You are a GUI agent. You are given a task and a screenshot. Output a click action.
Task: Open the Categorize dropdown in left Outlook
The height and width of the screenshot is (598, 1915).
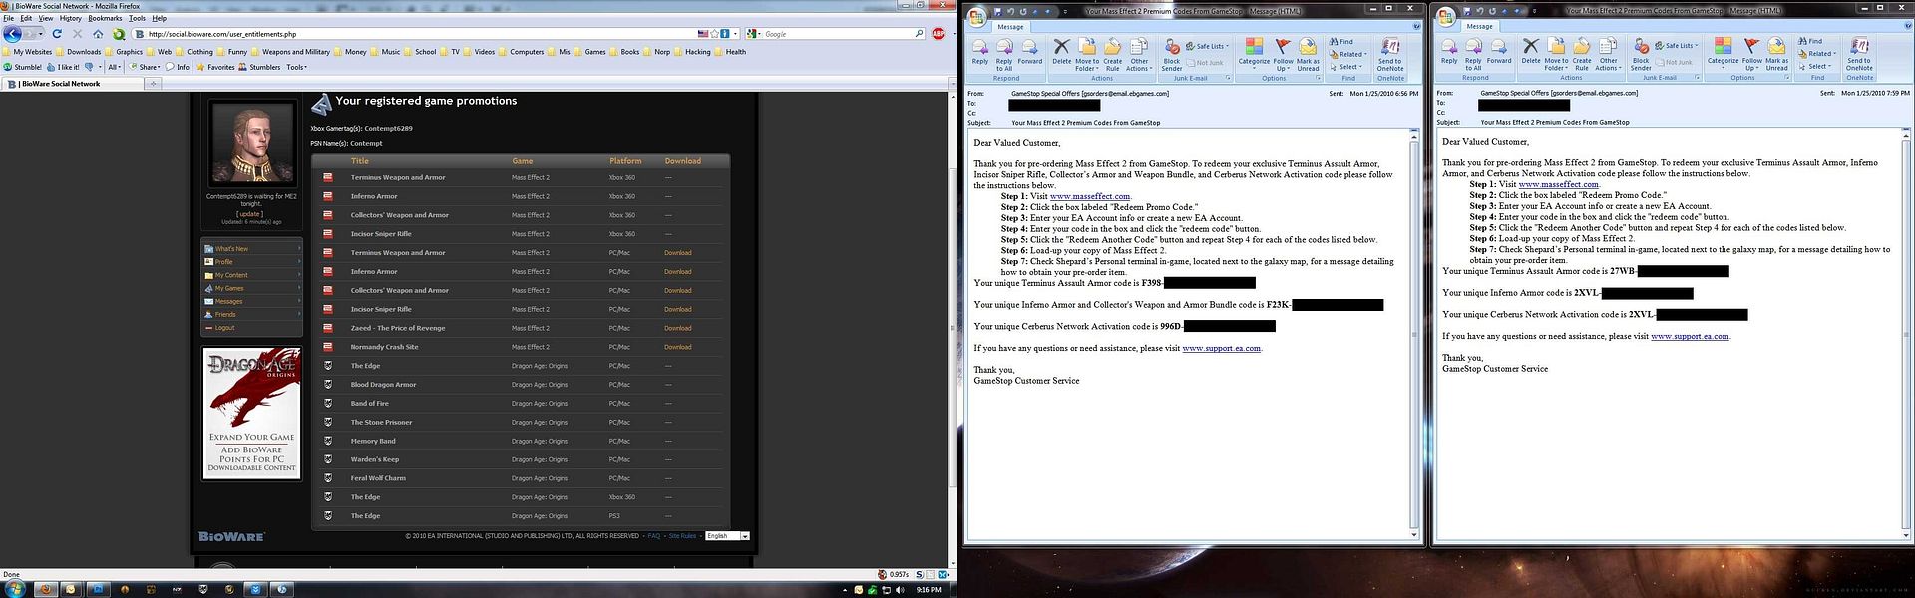(1254, 53)
